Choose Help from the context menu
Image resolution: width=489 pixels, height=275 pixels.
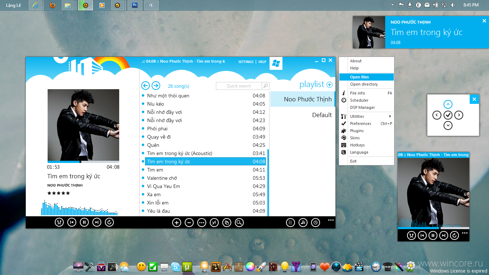(367, 68)
